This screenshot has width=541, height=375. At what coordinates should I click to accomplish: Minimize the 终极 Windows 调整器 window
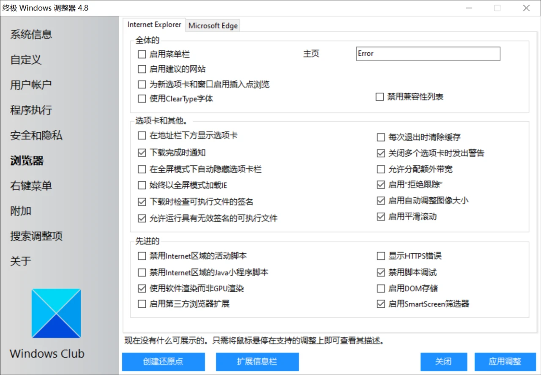point(470,8)
